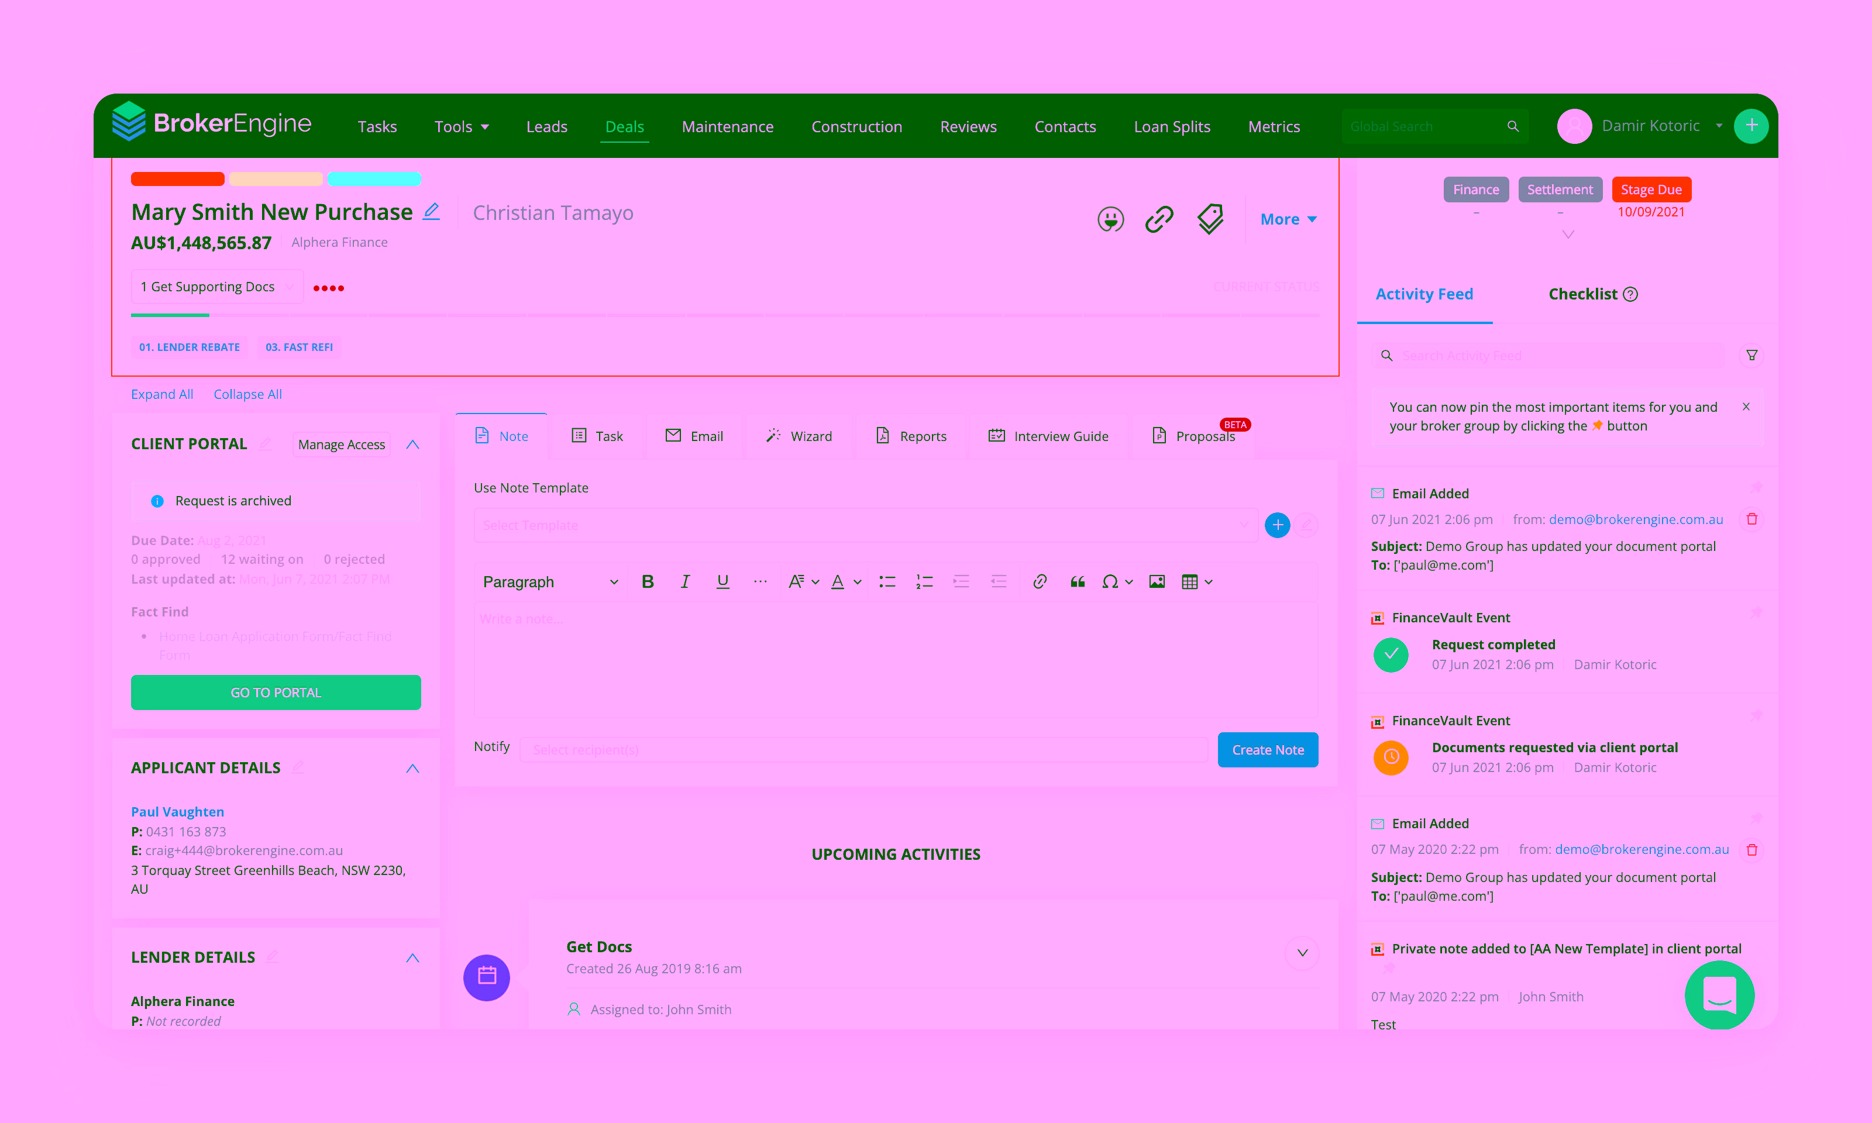Image resolution: width=1872 pixels, height=1123 pixels.
Task: Pin the 07 May Email Added item
Action: [1757, 817]
